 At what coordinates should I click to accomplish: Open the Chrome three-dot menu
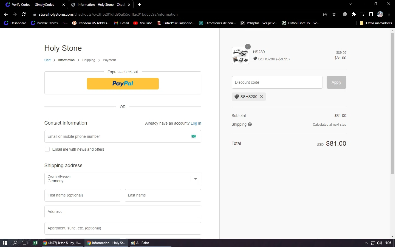pyautogui.click(x=389, y=14)
